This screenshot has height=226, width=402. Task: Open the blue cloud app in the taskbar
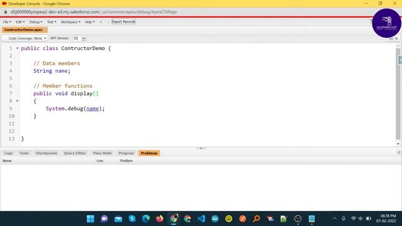point(215,218)
